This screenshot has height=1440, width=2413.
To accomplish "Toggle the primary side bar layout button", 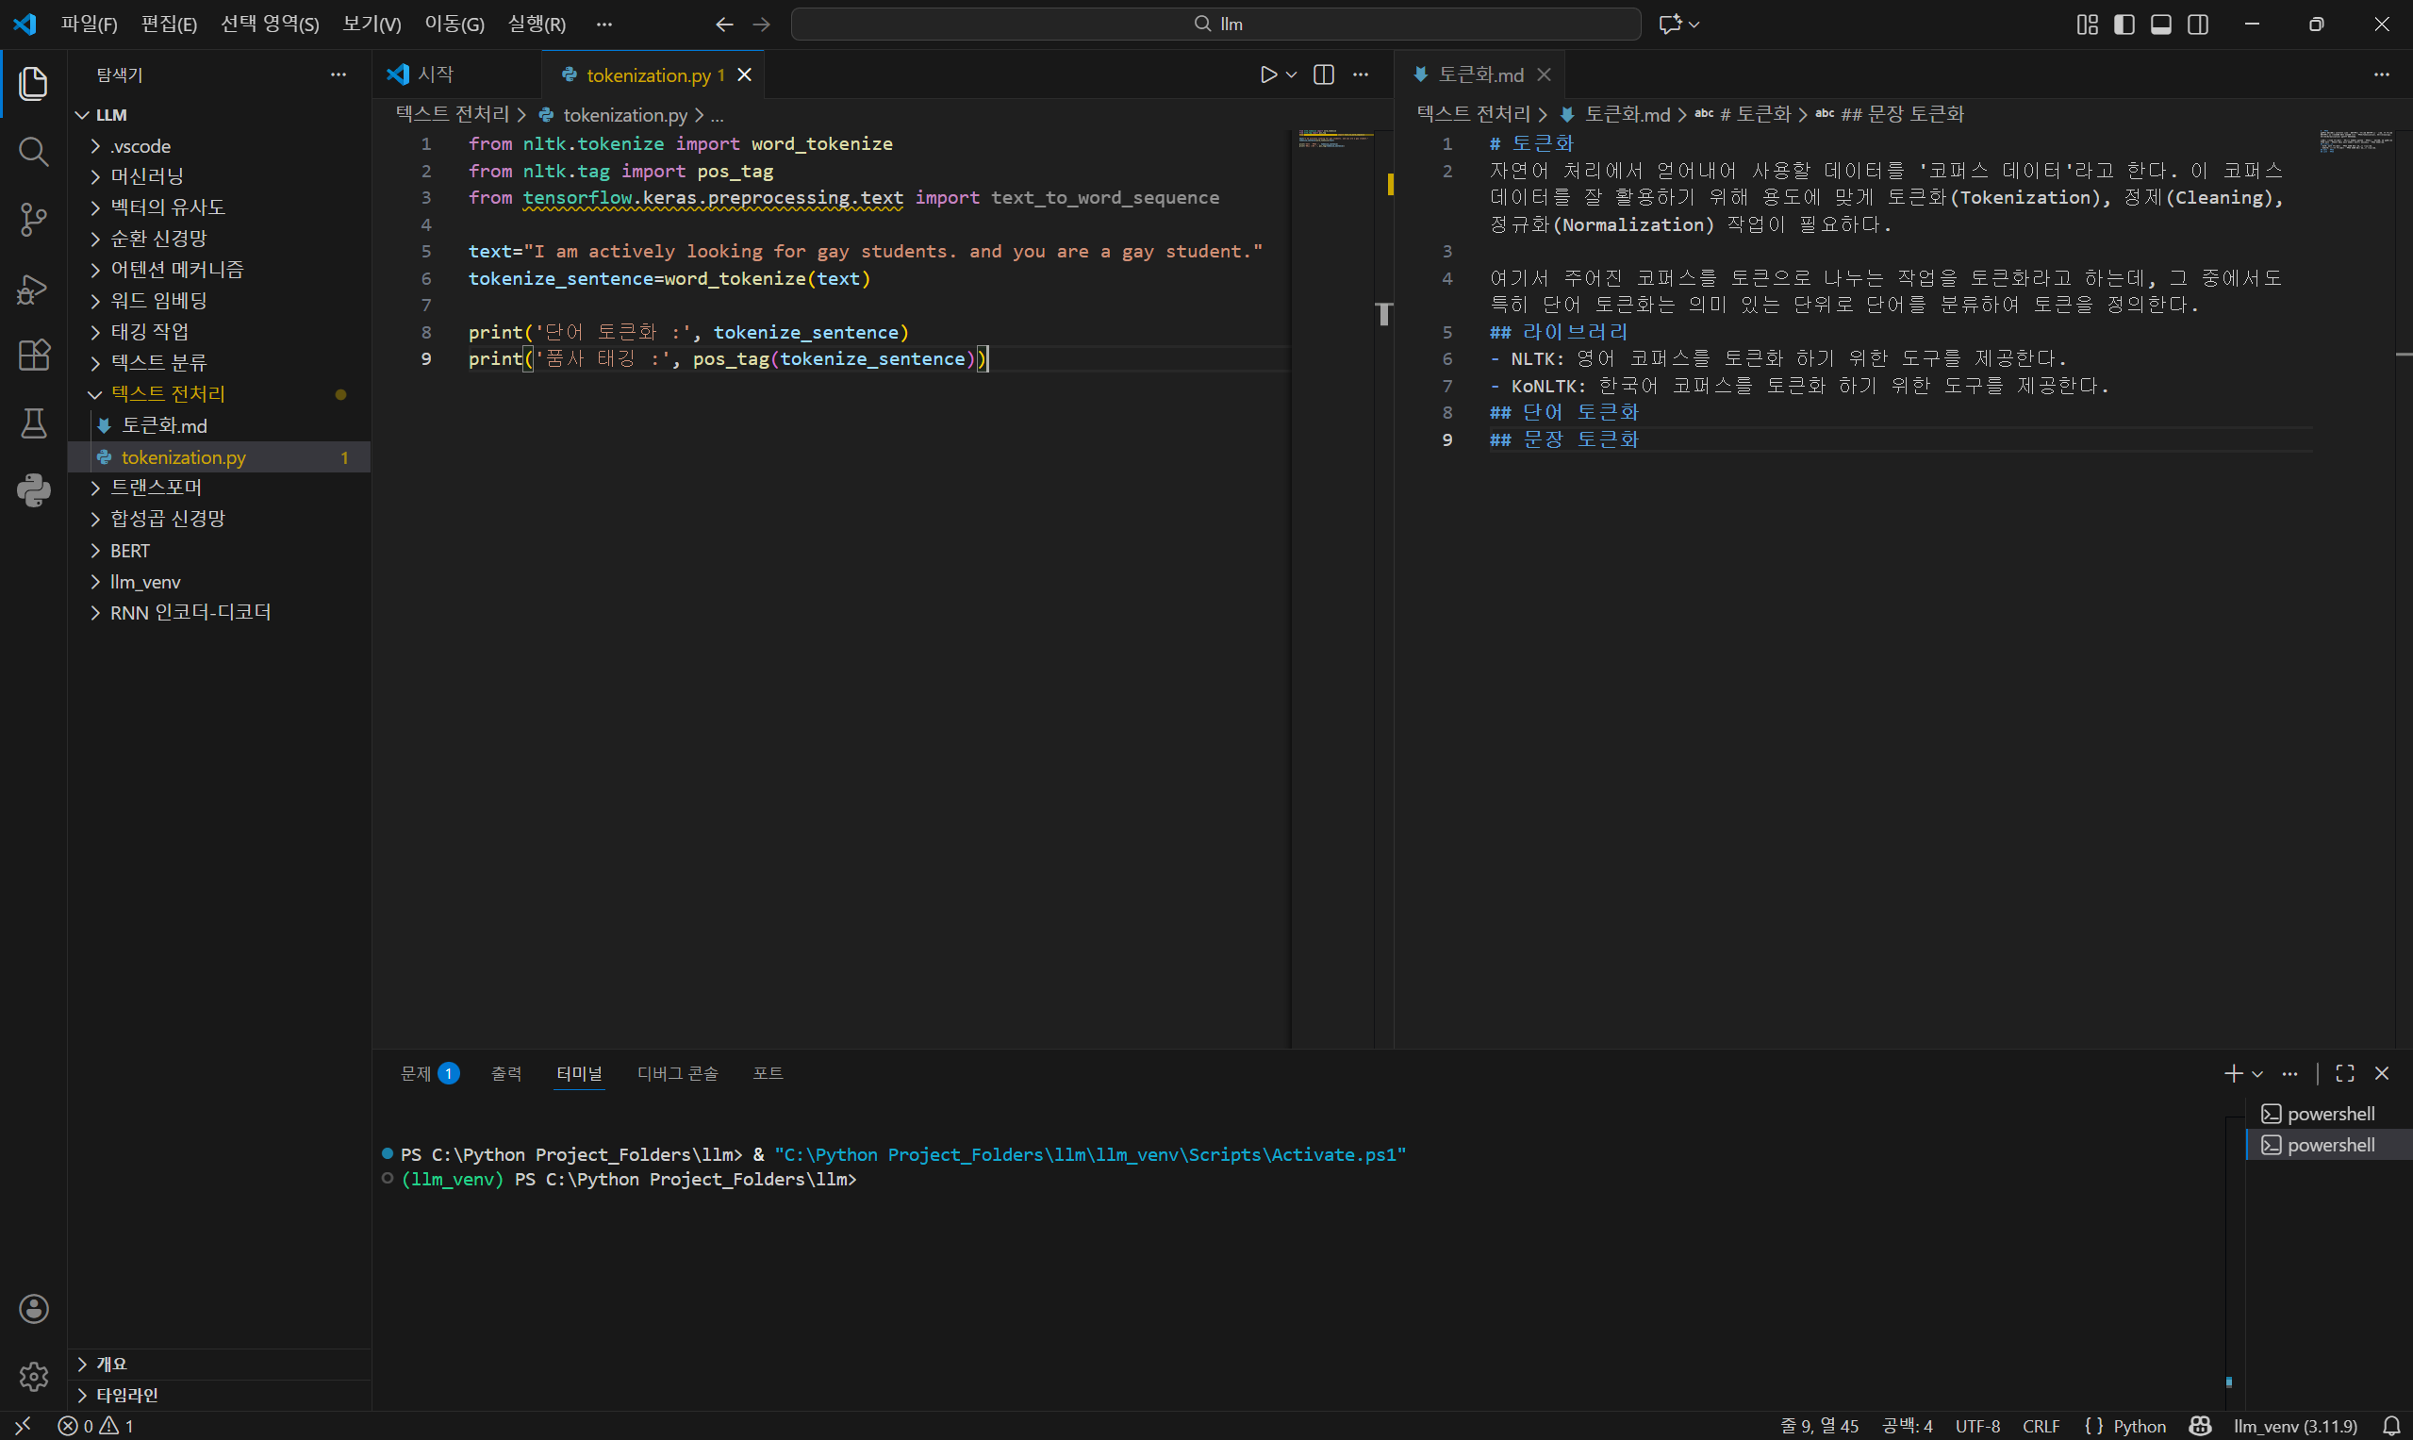I will tap(2124, 25).
